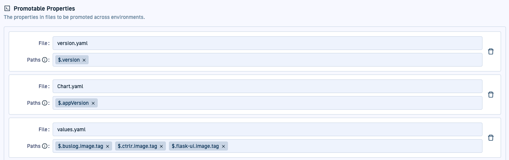Viewport: 509px width, 160px height.
Task: Edit the version.yaml File field
Action: coord(267,43)
